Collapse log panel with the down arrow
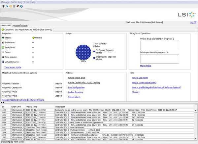 3,103
